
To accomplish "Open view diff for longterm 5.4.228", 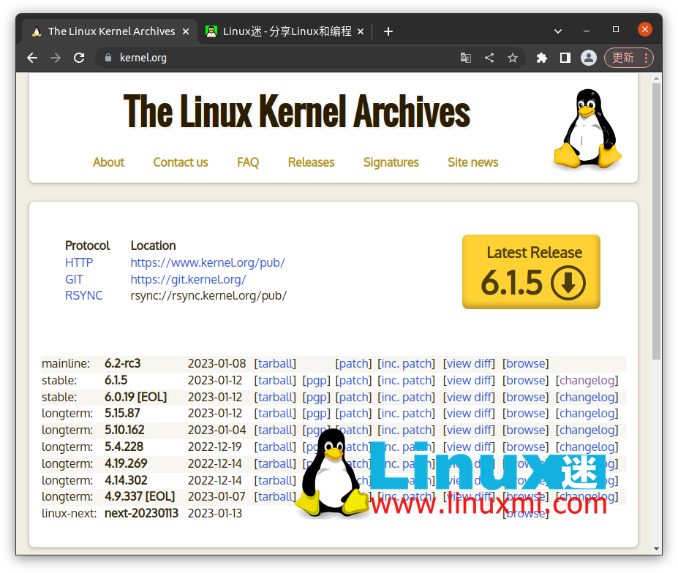I will coord(469,447).
